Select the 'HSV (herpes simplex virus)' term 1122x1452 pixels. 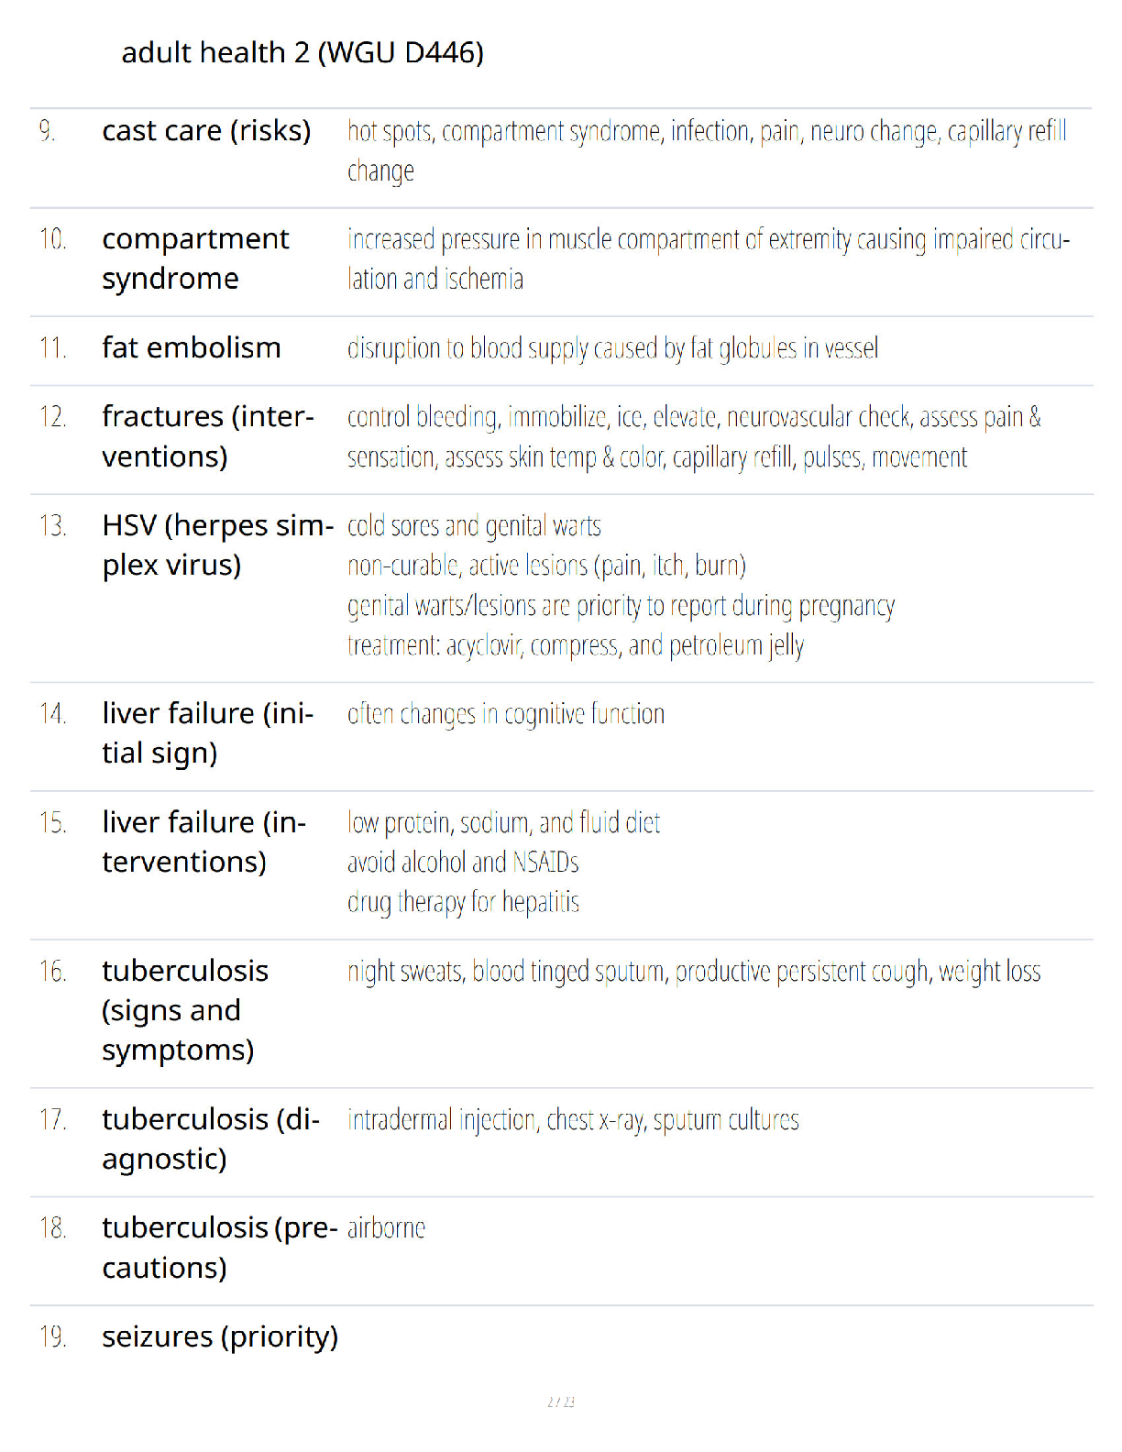[x=218, y=545]
